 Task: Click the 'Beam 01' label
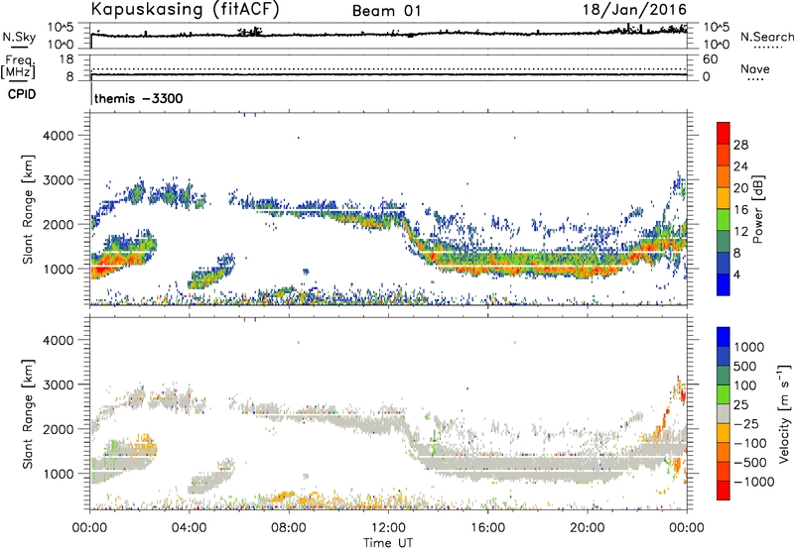[386, 11]
